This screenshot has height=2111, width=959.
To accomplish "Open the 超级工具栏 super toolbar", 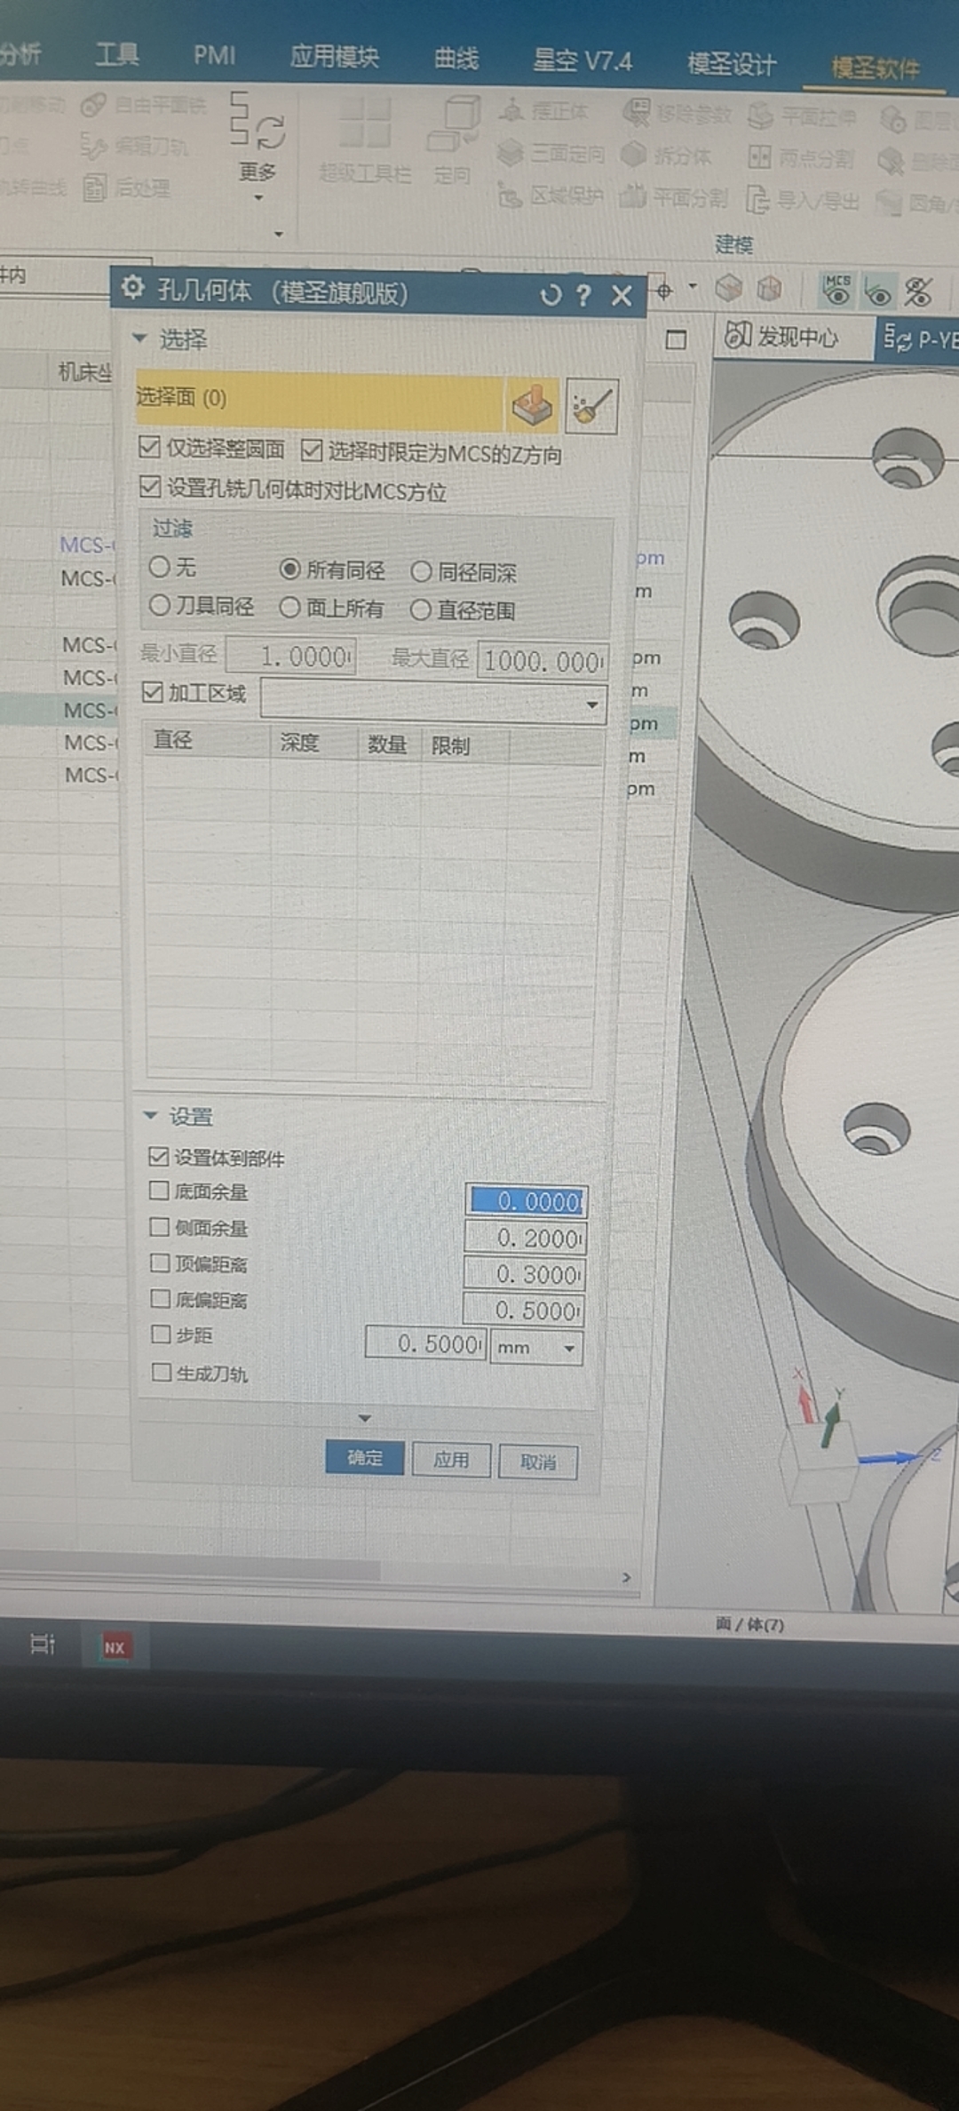I will 365,139.
